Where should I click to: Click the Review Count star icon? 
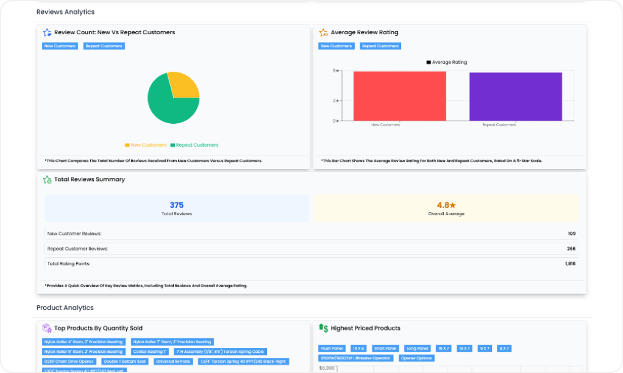coord(47,33)
